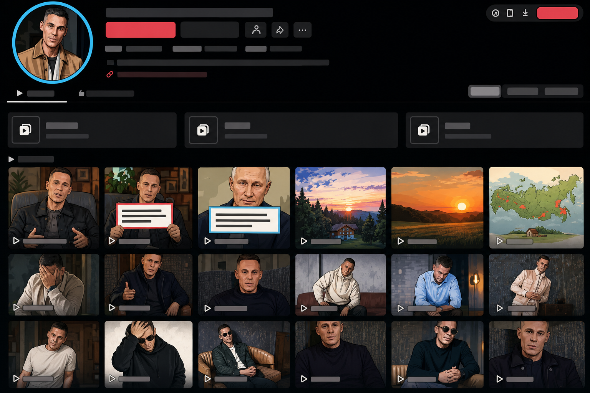Open the green map video thumbnail

536,208
